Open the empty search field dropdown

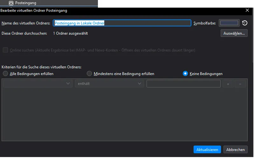pyautogui.click(x=38, y=84)
